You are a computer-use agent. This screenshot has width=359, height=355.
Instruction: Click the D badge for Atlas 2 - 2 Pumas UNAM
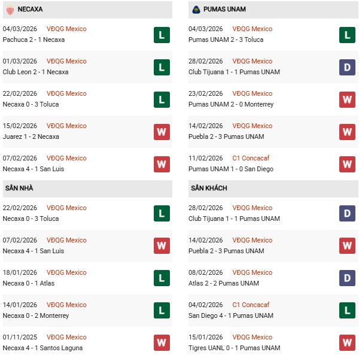pos(347,278)
